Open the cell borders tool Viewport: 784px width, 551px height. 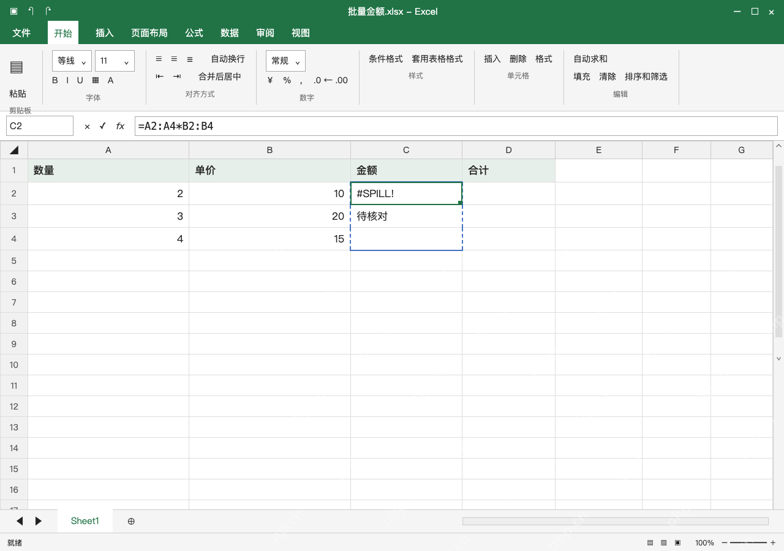[96, 80]
